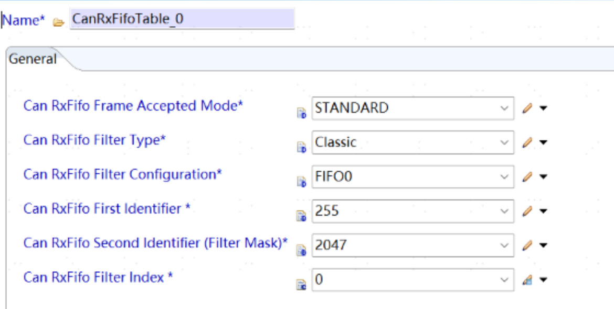The image size is (614, 309).
Task: Expand arrow menu next to Filter Type pencil
Action: point(543,143)
